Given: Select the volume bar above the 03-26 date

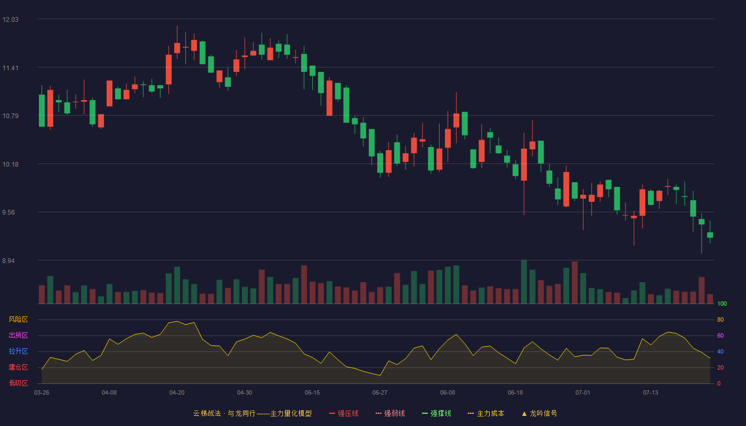Looking at the screenshot, I should pos(42,294).
